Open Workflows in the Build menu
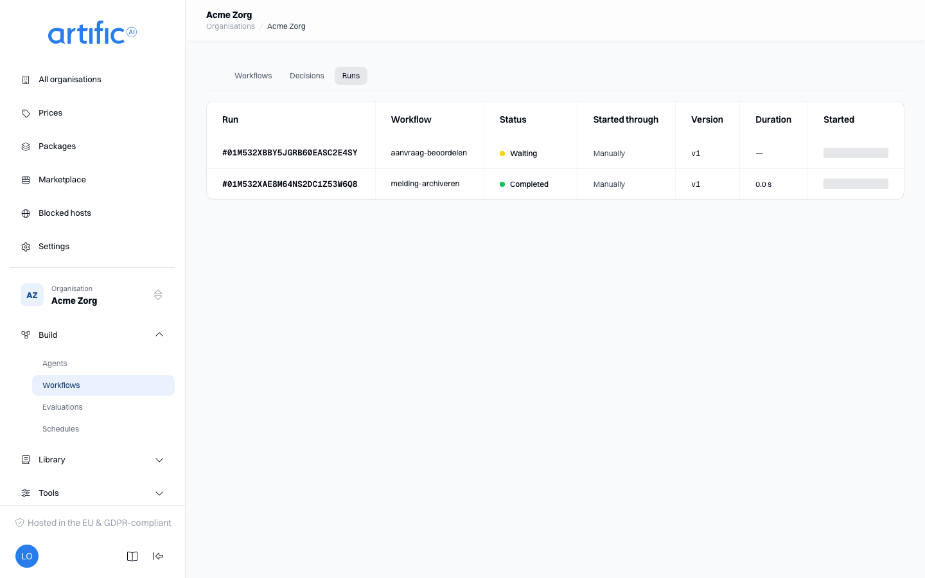This screenshot has height=578, width=925. pyautogui.click(x=103, y=385)
